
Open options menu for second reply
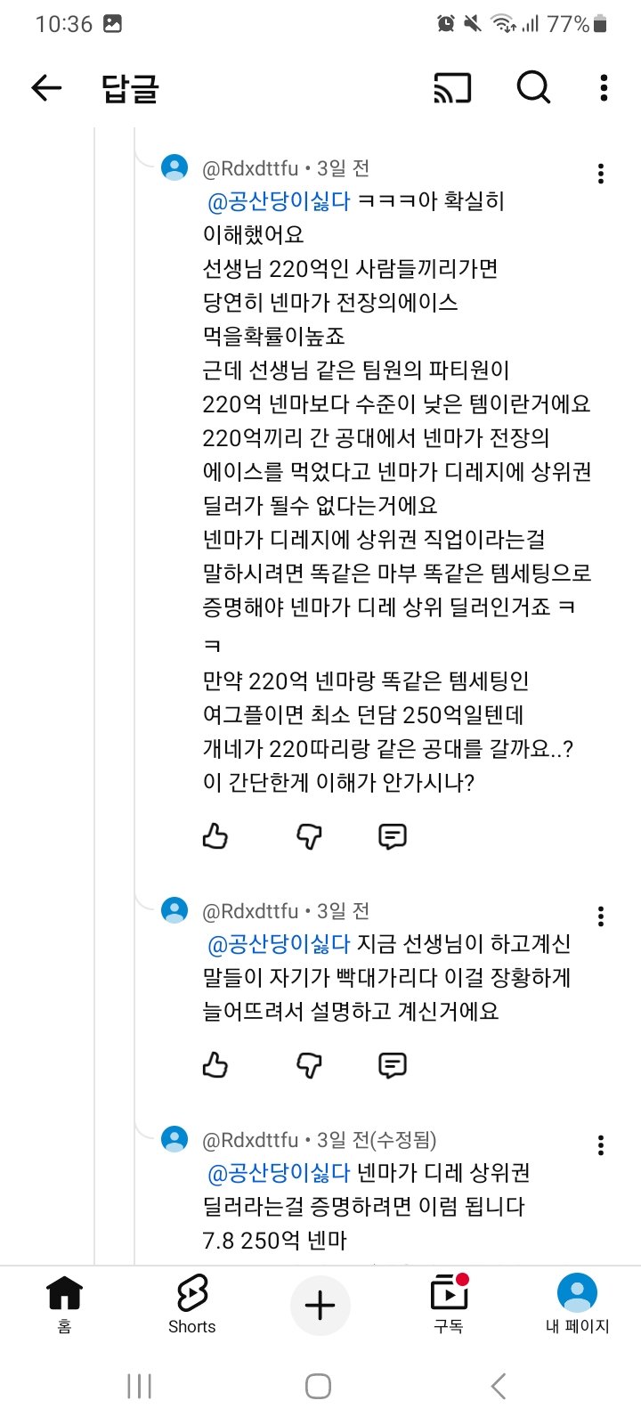[601, 916]
